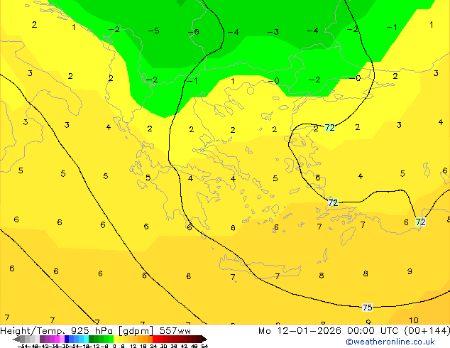Click the -5 temperature value on map
This screenshot has height=348, width=450.
pos(153,31)
